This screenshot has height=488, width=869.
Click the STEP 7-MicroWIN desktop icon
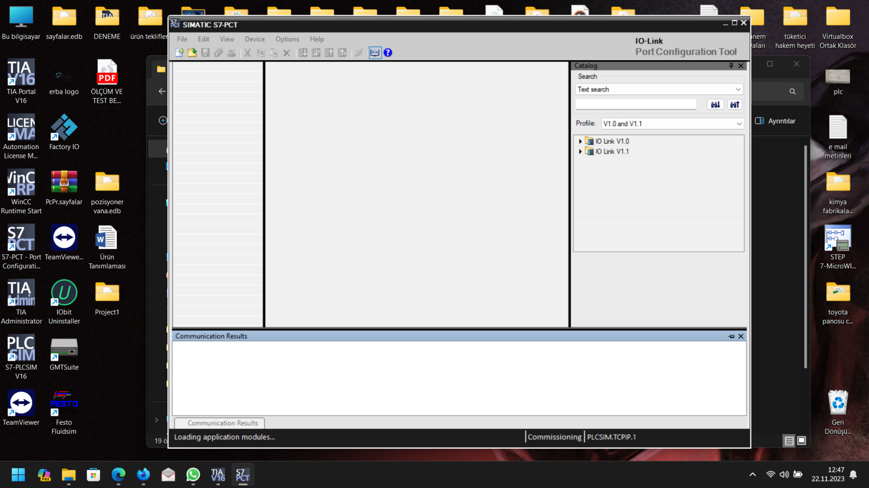(x=838, y=247)
